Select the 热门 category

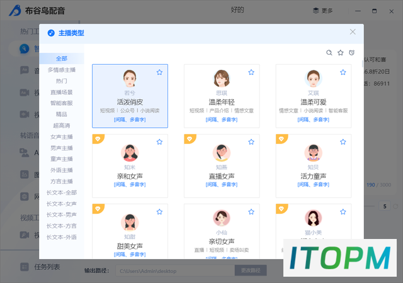click(x=62, y=81)
